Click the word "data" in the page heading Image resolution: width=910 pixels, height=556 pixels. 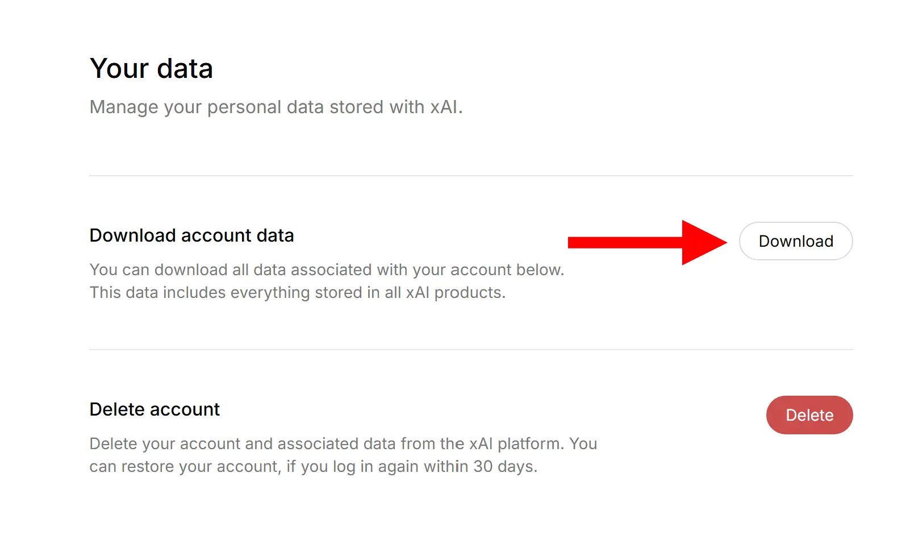[x=185, y=69]
